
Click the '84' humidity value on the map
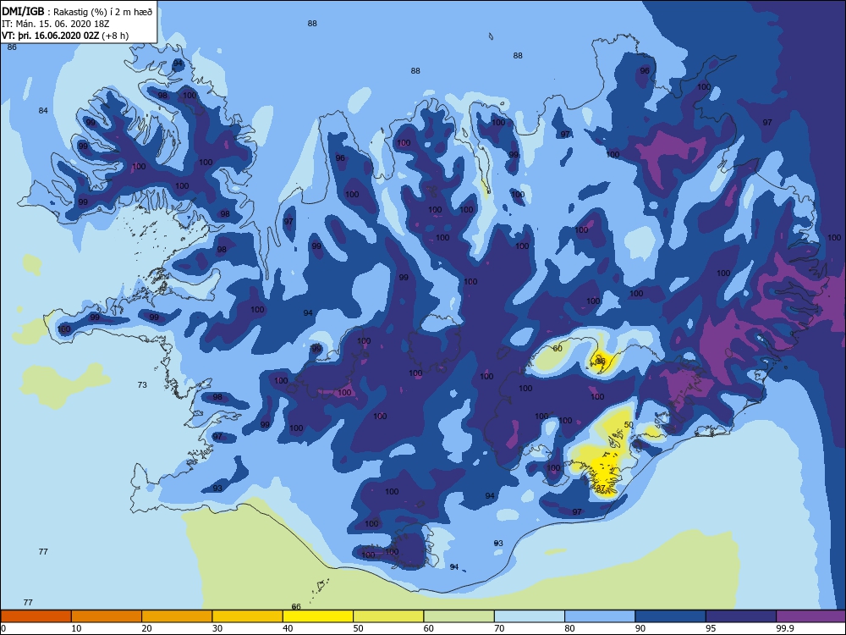[x=43, y=111]
